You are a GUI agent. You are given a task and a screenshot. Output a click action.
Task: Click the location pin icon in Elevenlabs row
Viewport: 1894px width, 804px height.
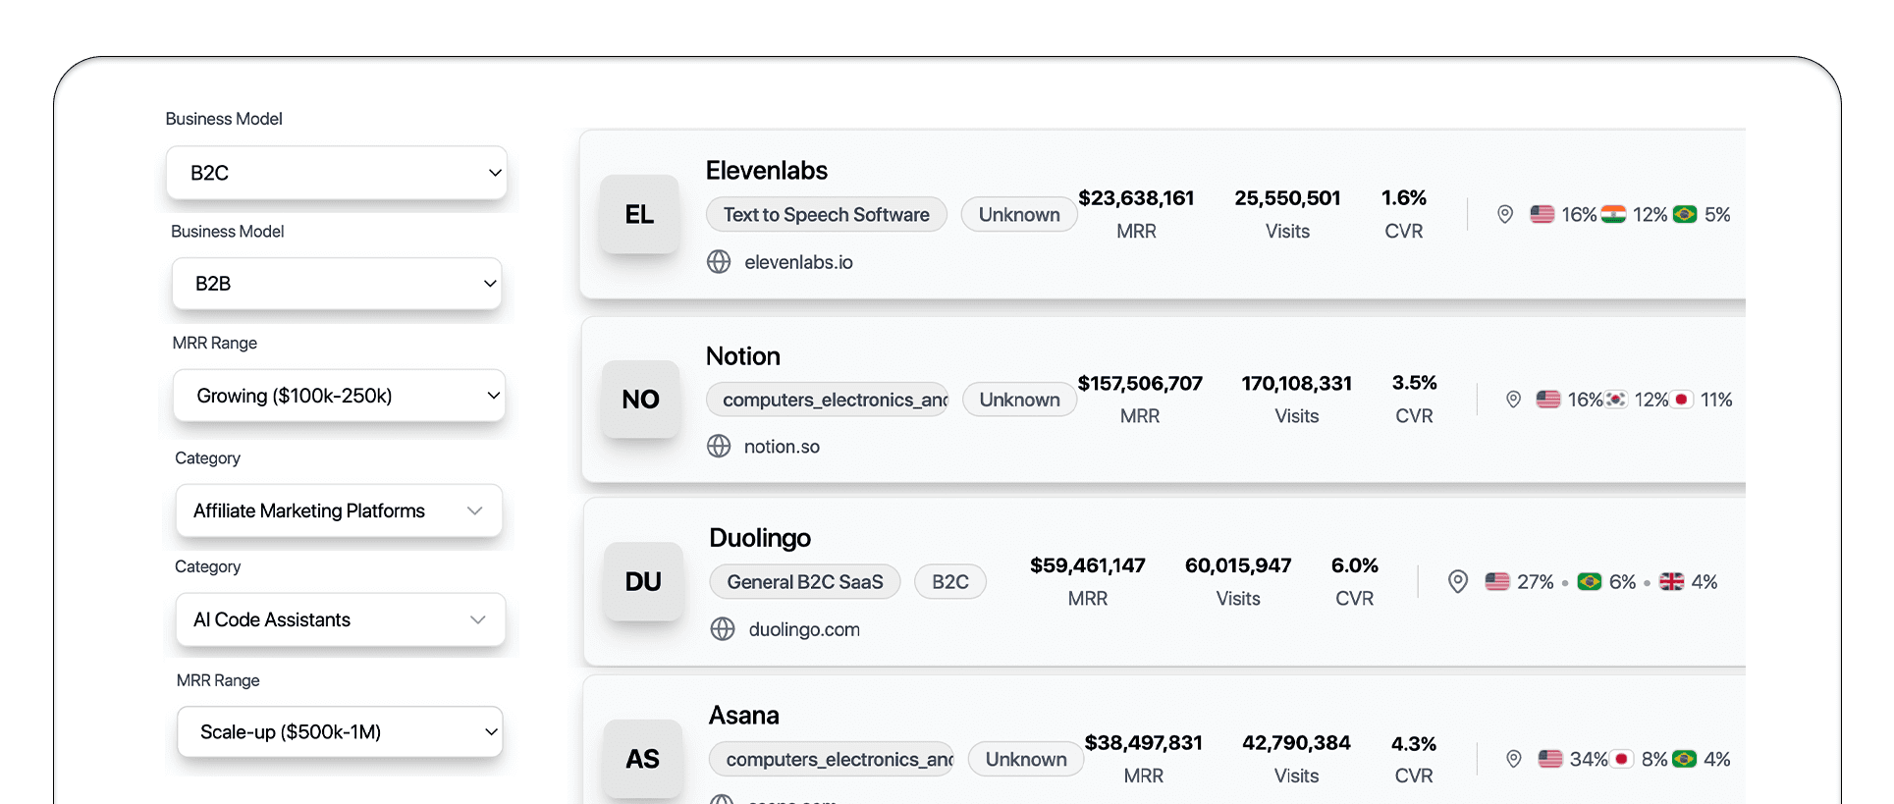pos(1504,214)
